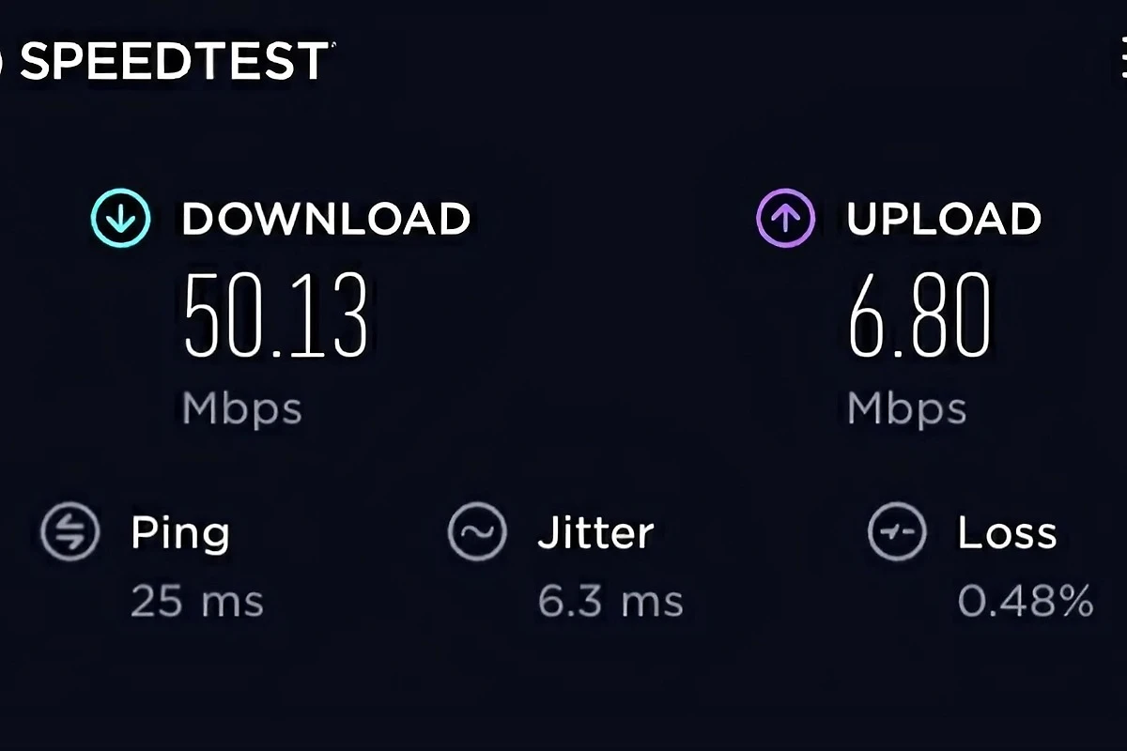This screenshot has height=751, width=1127.
Task: Select the DOWNLOAD label
Action: 326,219
